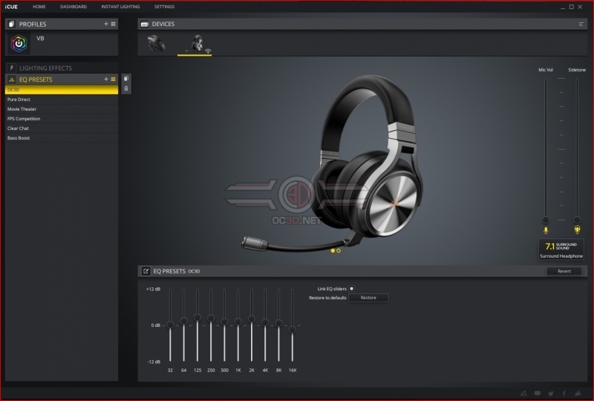Open Corsair support headset icon in footer
The width and height of the screenshot is (594, 401).
pos(524,394)
